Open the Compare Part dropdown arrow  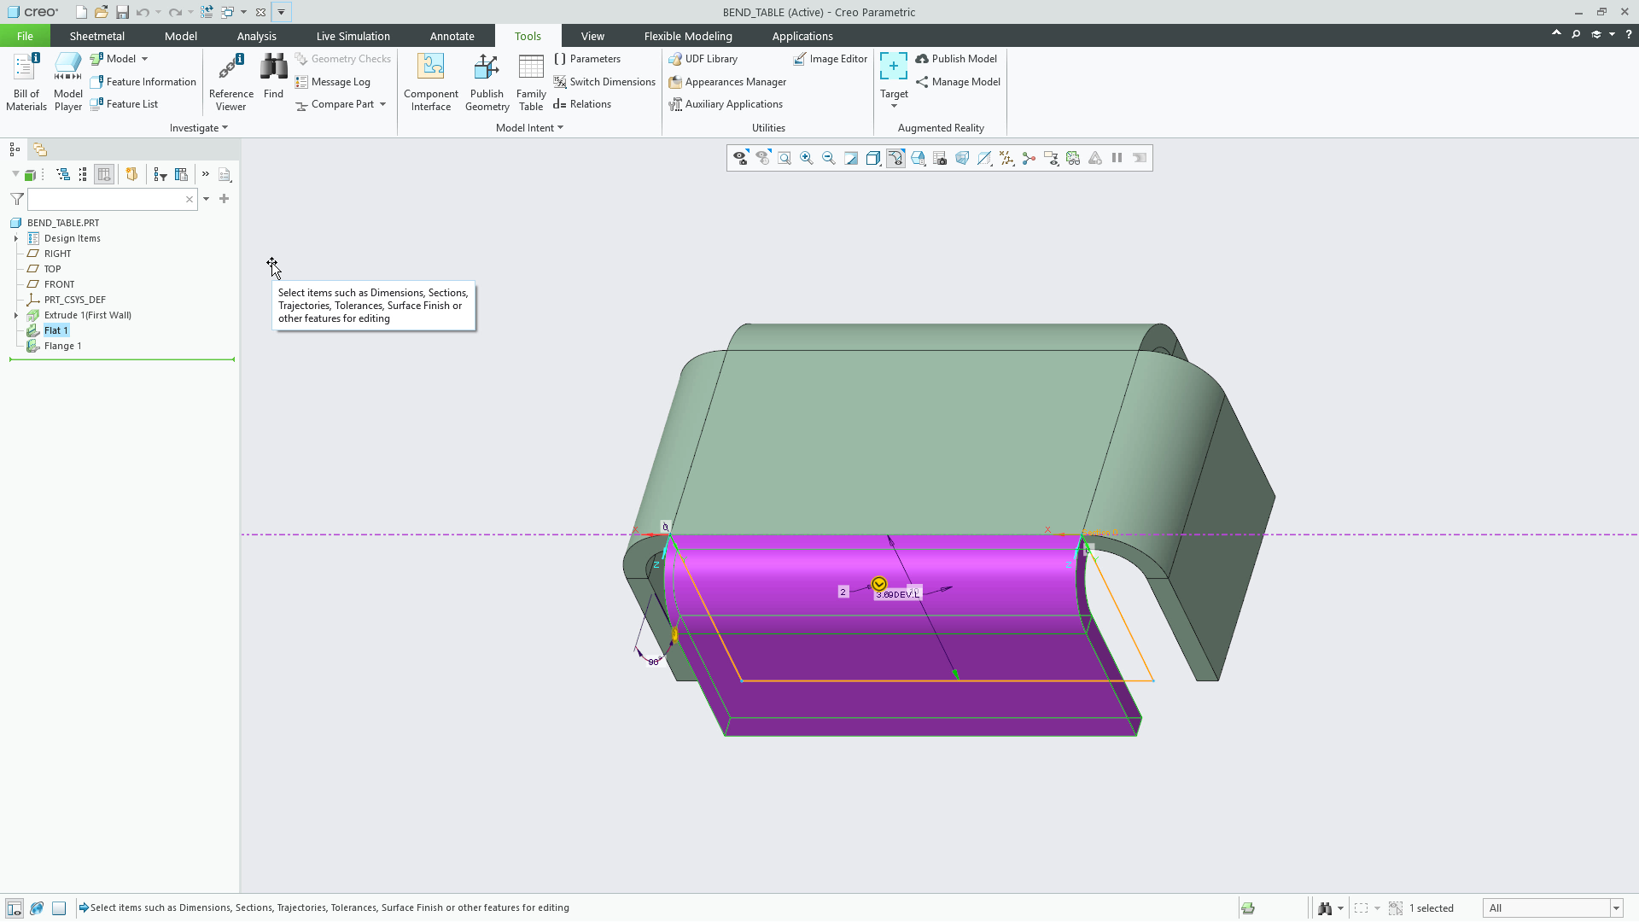[382, 104]
